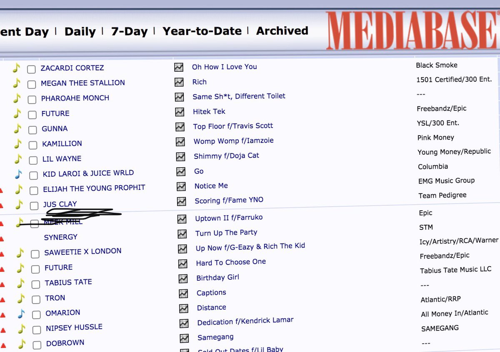Select the Gunna row checkbox
This screenshot has width=500, height=352.
32,130
